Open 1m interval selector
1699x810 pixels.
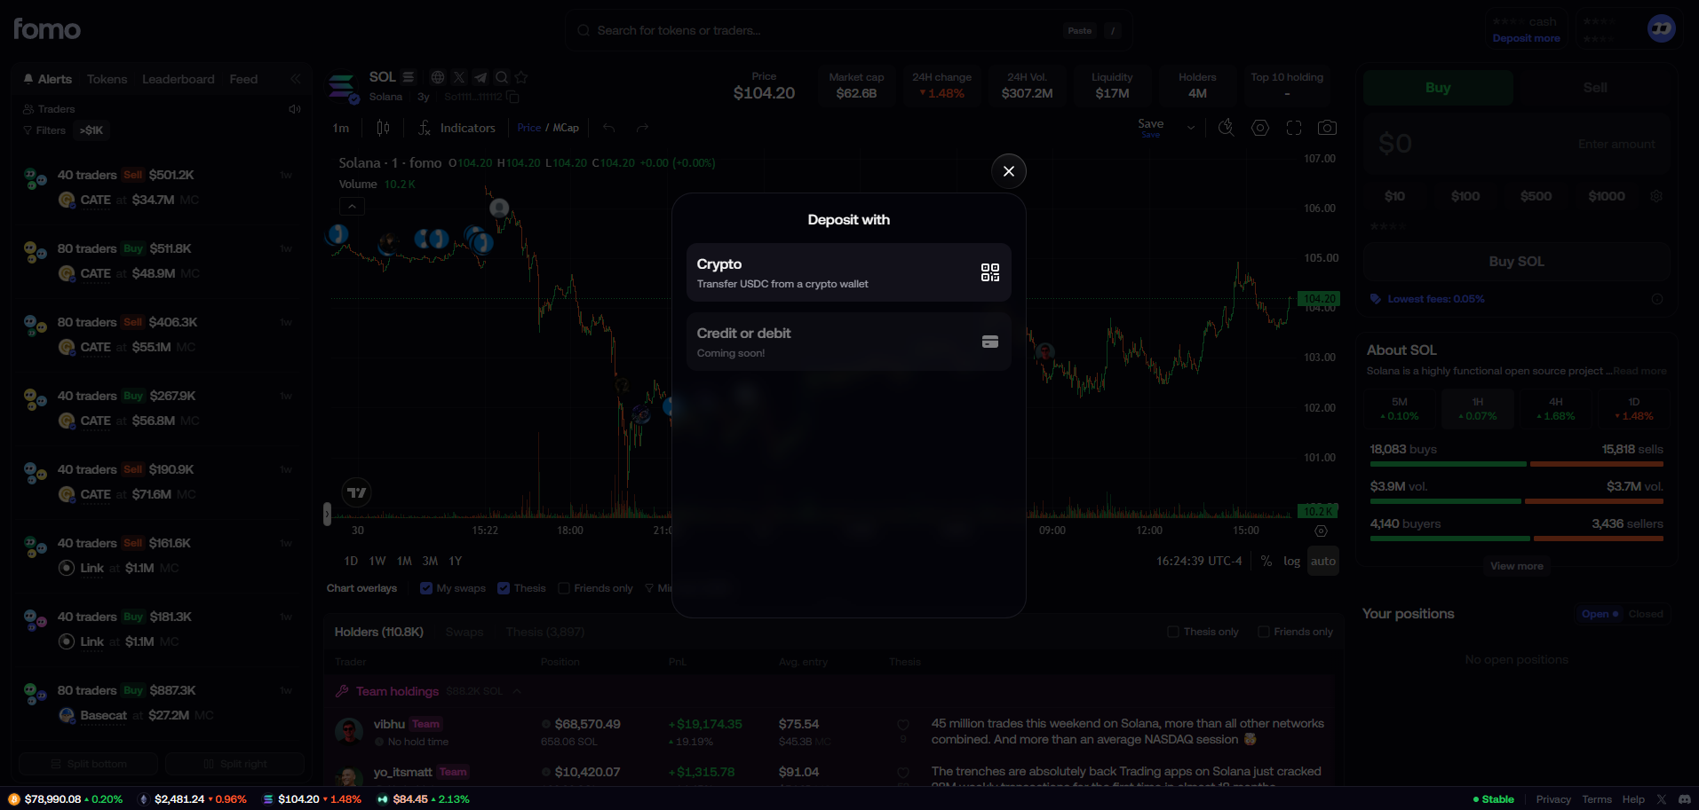(x=341, y=128)
